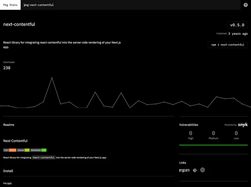This screenshot has height=187, width=251.
Task: Click the Low vulnerabilities count
Action: [236, 134]
